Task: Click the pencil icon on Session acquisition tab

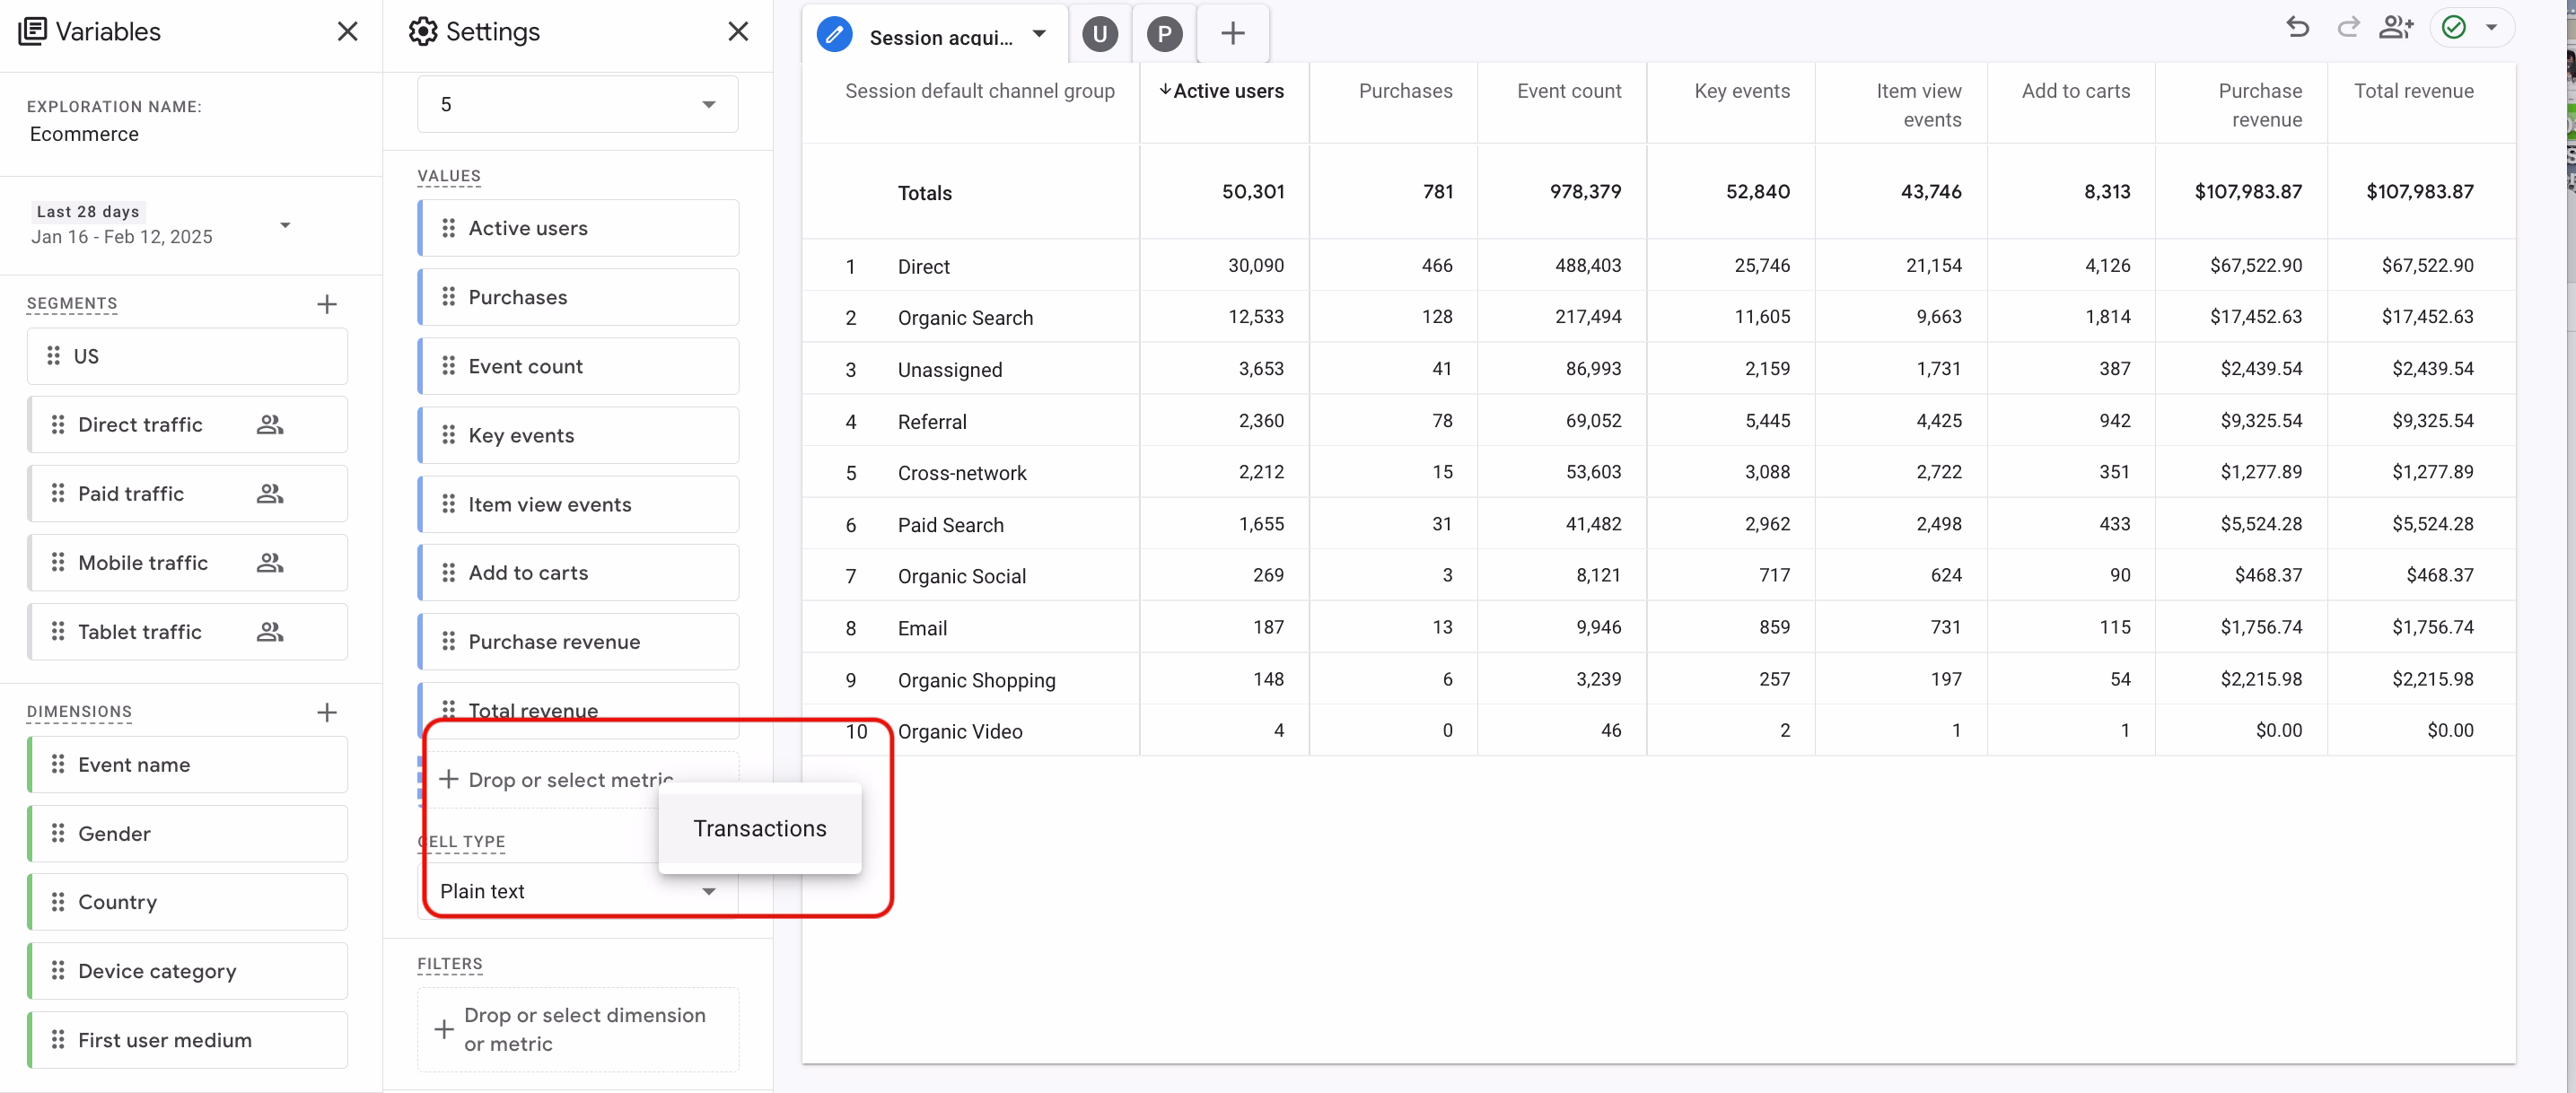Action: 833,33
